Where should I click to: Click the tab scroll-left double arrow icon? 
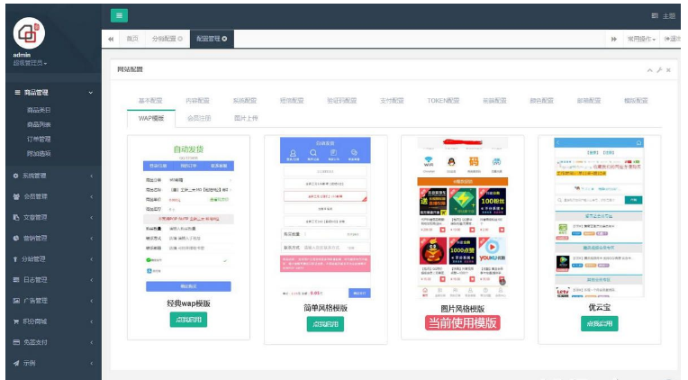(x=111, y=39)
